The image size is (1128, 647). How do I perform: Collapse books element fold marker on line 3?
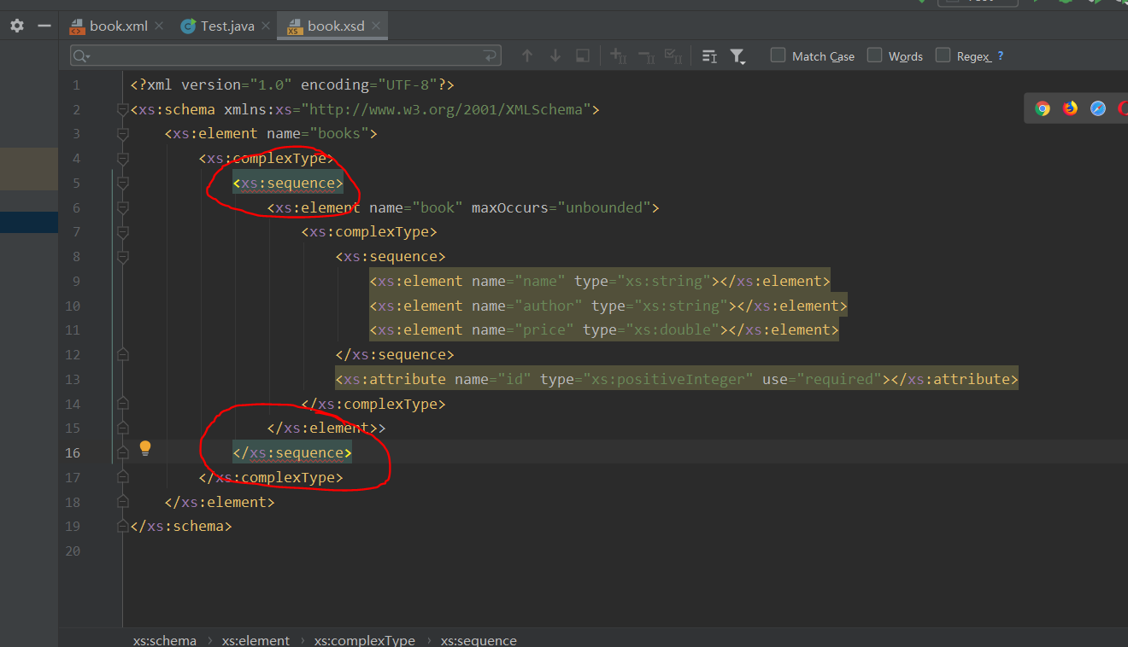(x=122, y=134)
